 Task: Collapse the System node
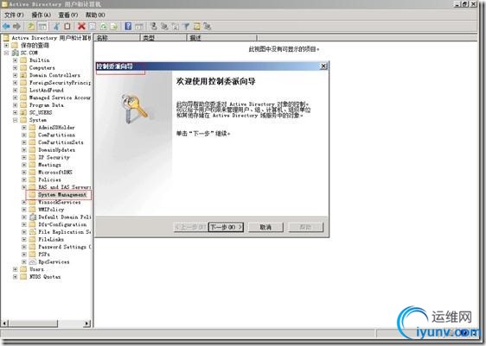(15, 120)
